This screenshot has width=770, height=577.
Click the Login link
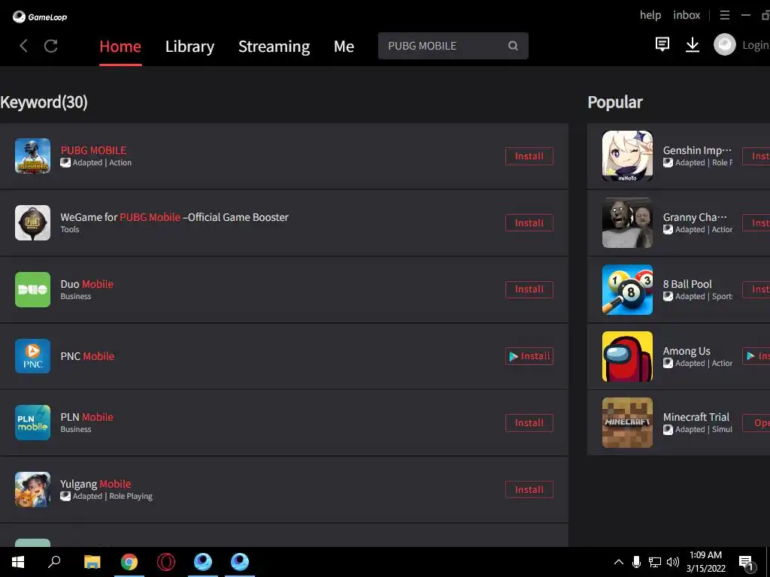coord(756,45)
